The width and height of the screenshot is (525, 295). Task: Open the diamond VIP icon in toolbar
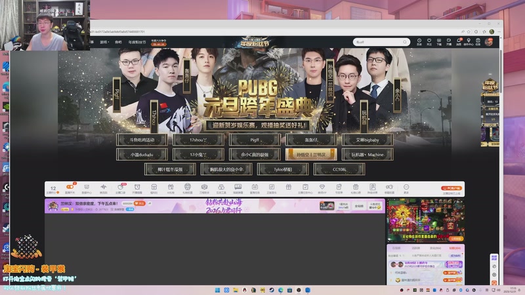(x=322, y=189)
